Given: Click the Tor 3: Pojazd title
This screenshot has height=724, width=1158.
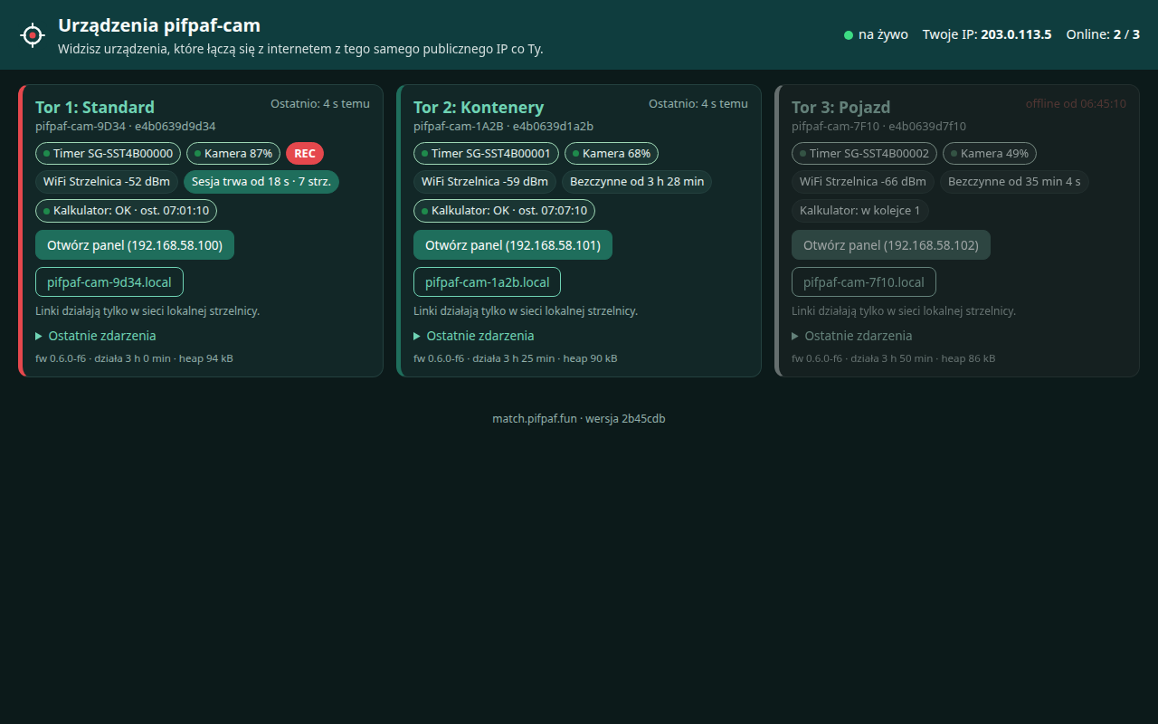Looking at the screenshot, I should coord(840,108).
